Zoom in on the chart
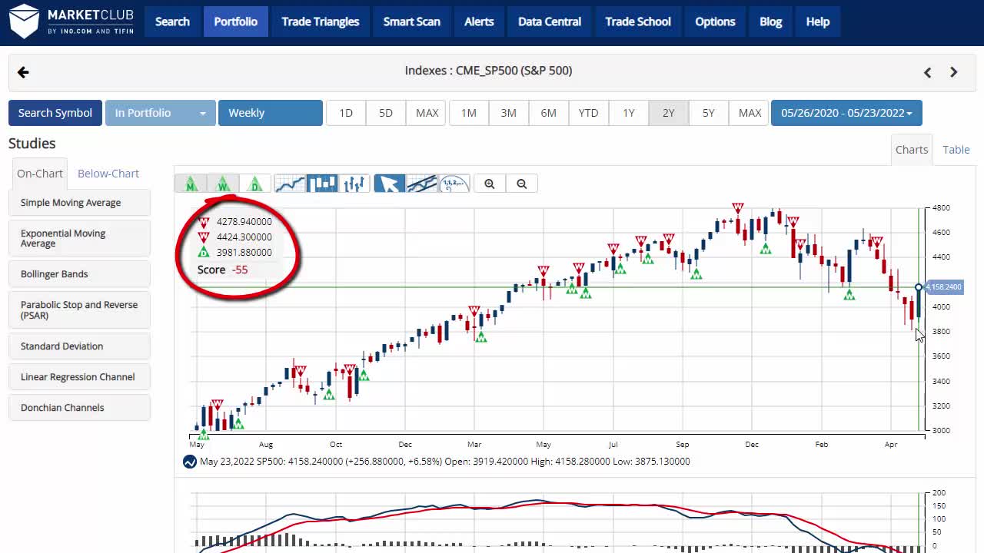984x553 pixels. click(490, 184)
